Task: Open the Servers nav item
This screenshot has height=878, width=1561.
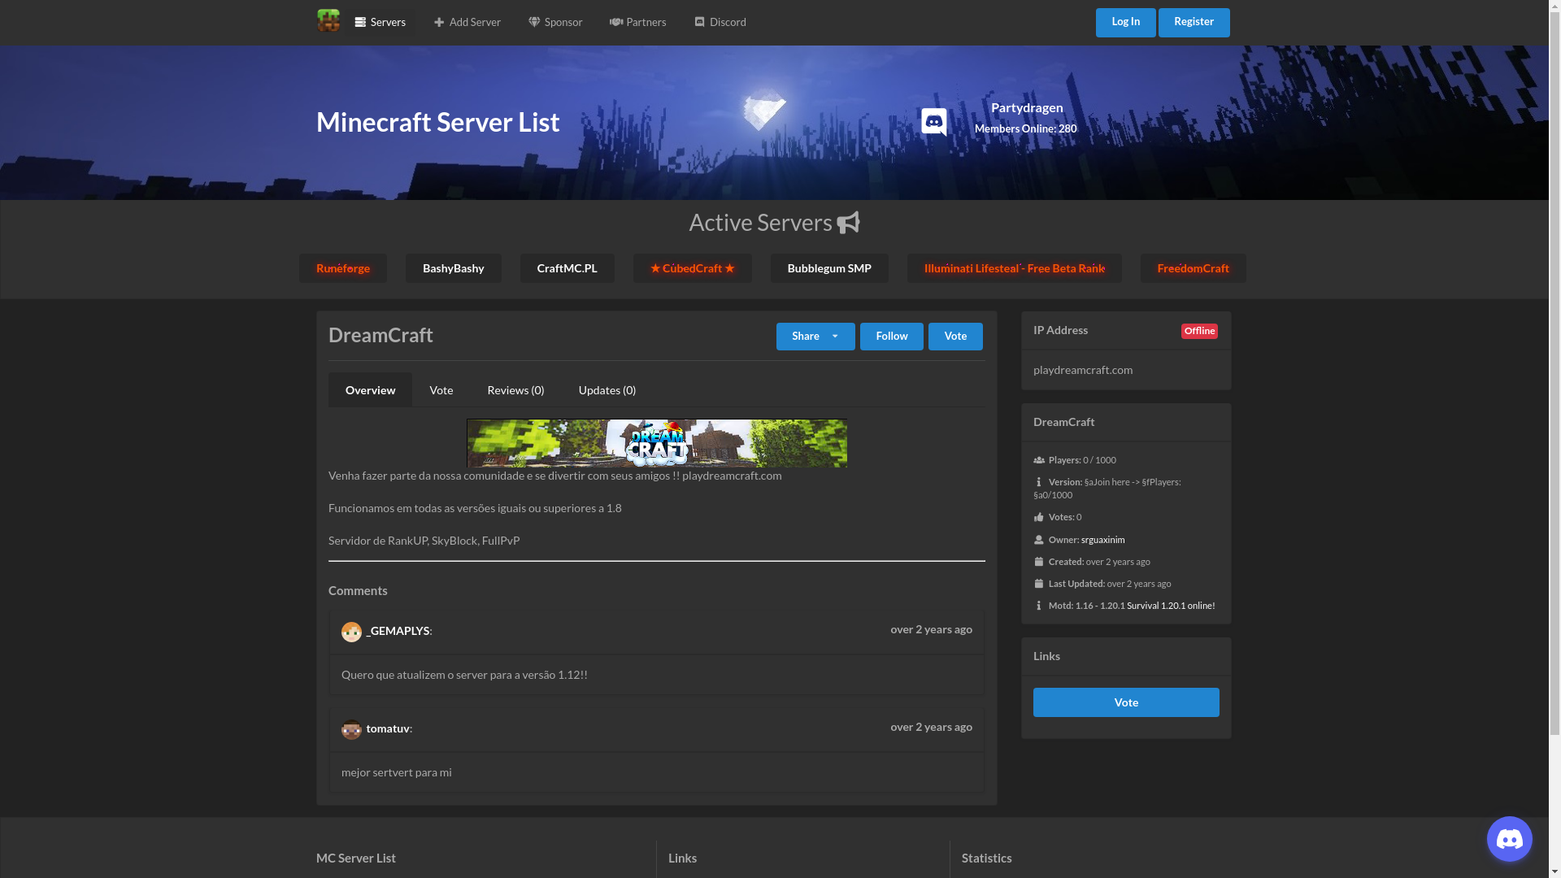Action: (x=380, y=22)
